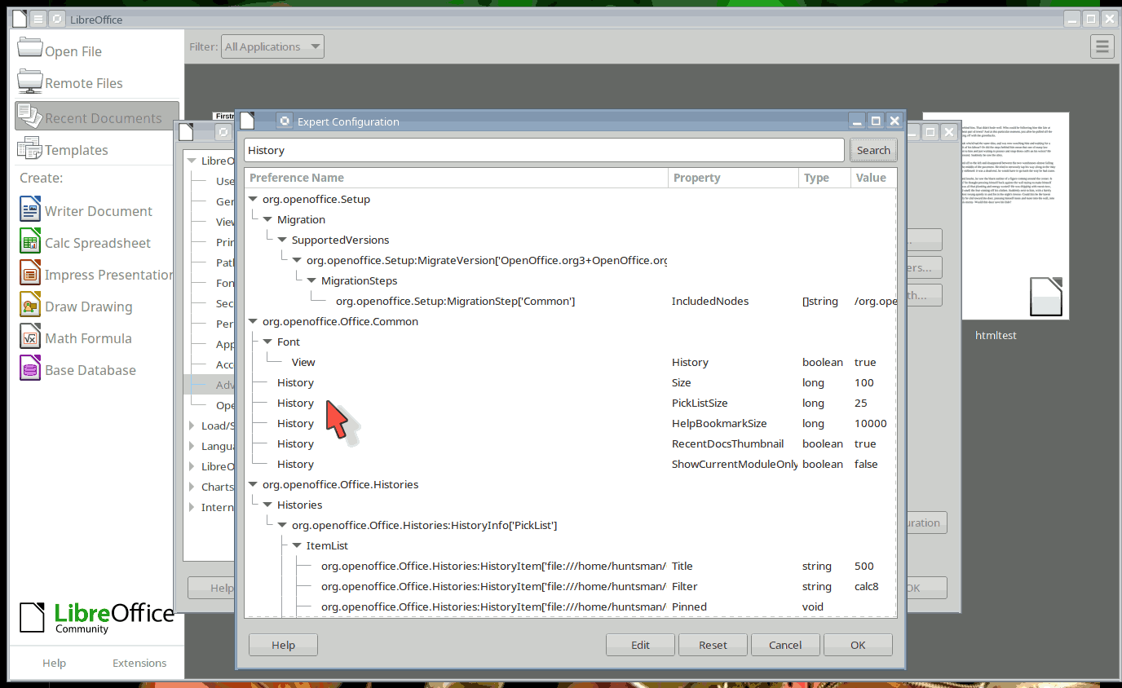This screenshot has height=688, width=1122.
Task: Select the ShowCurrentModuleOnly boolean row
Action: [570, 464]
